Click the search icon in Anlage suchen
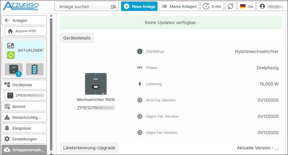Viewport: 288px width, 155px height. [x=113, y=6]
